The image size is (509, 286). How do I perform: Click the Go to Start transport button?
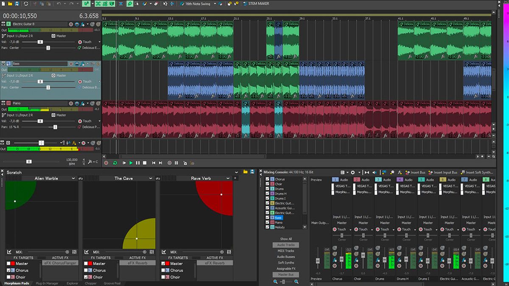(x=154, y=163)
